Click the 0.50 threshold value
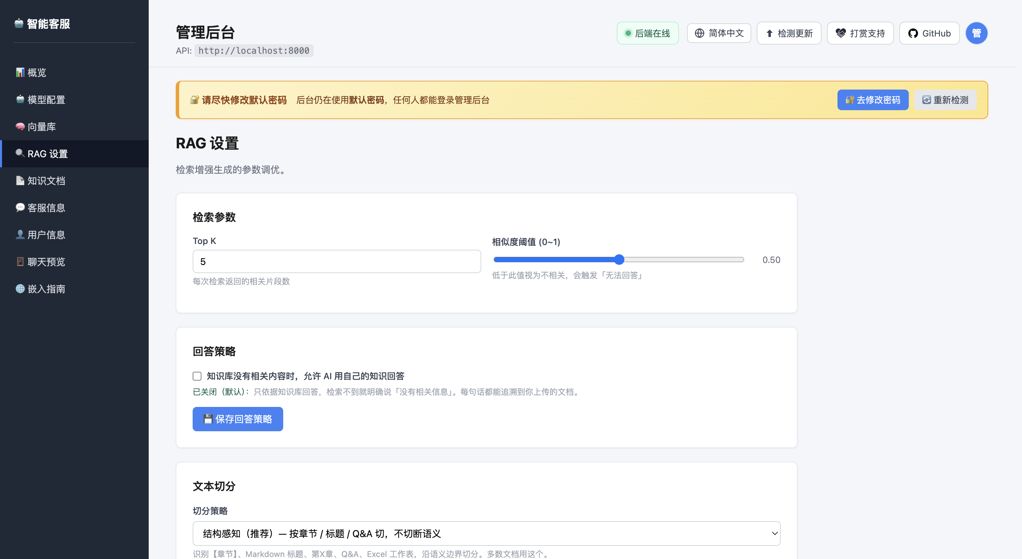The image size is (1022, 559). coord(771,260)
